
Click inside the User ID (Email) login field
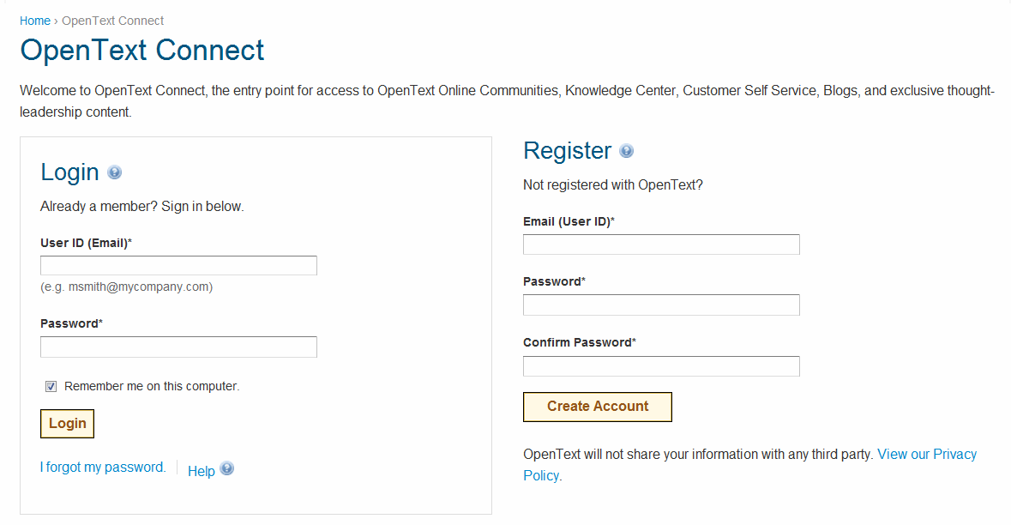(x=178, y=265)
